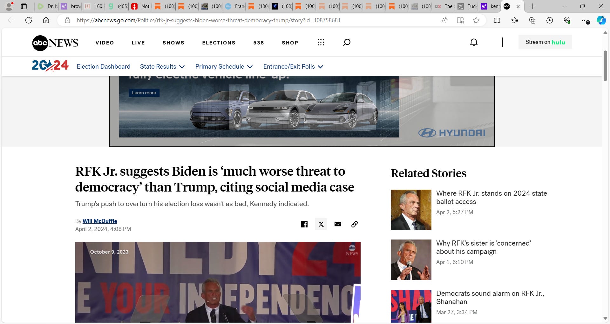610x324 pixels.
Task: Switch to the (405 tab
Action: click(118, 6)
